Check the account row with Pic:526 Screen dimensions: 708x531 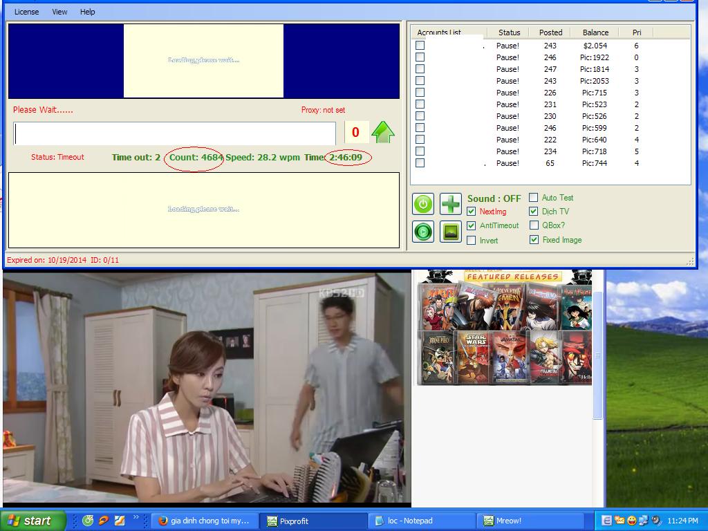420,115
